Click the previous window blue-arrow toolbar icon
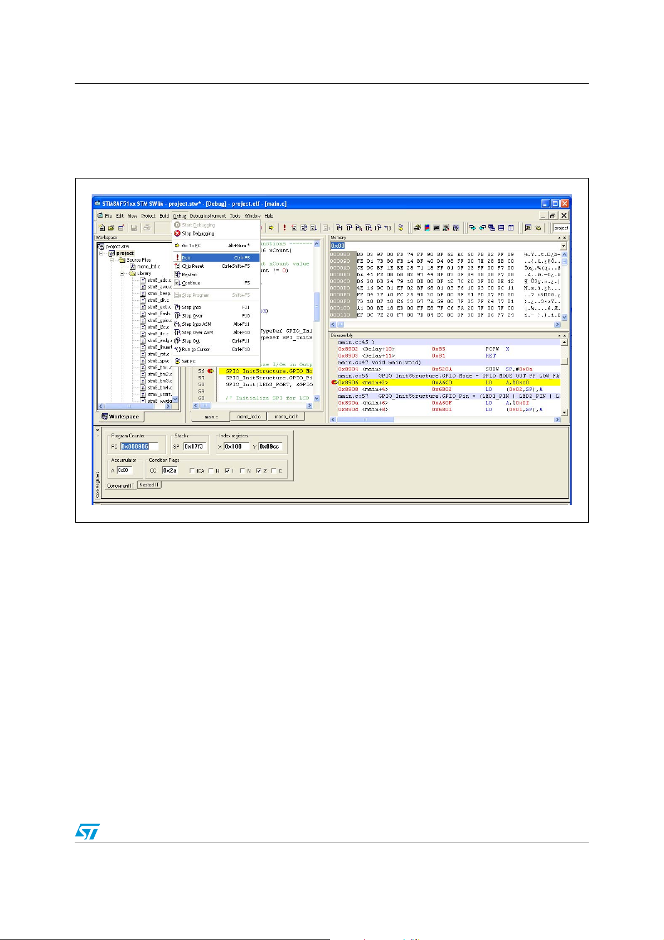 [x=482, y=228]
